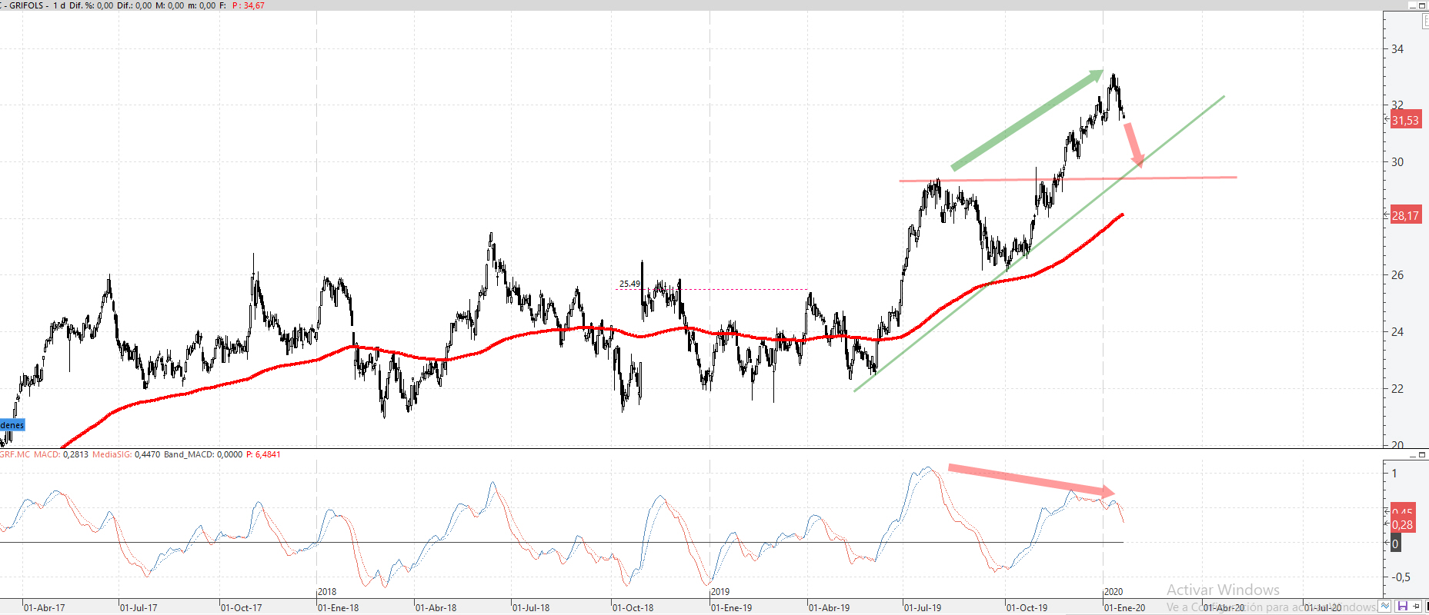Maximize the GRIFOLS price chart pane
This screenshot has height=615, width=1429.
(x=1422, y=5)
